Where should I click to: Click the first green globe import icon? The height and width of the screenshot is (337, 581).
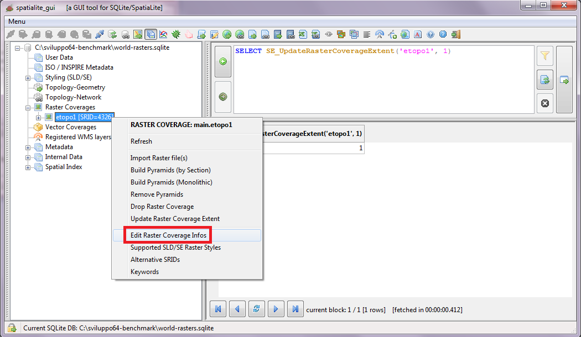tap(227, 34)
